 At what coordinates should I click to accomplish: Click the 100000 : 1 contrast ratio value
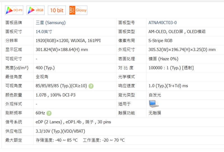click(x=171, y=68)
